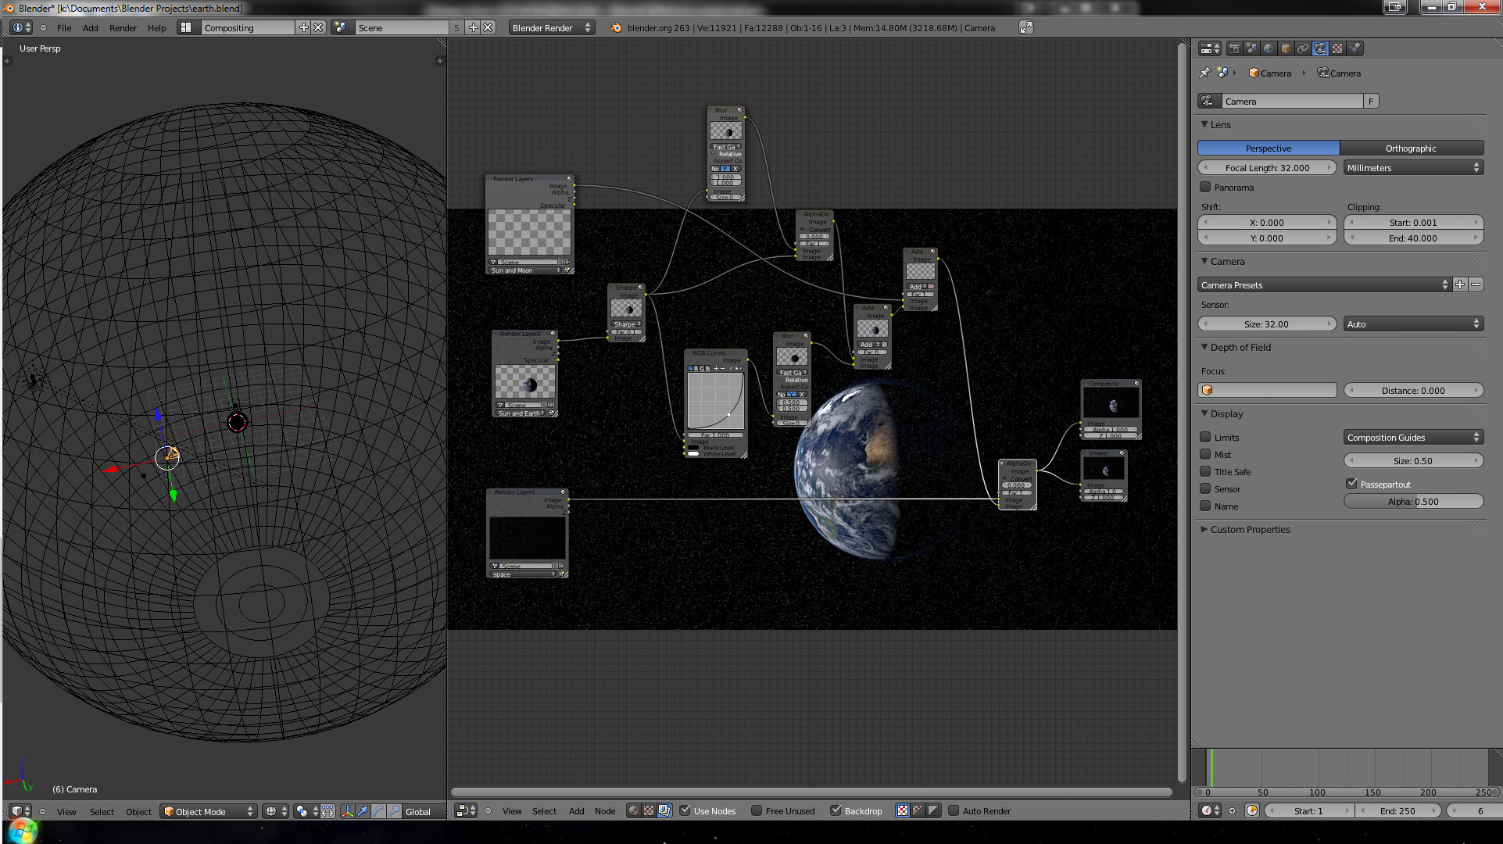The width and height of the screenshot is (1503, 844).
Task: Click Windows Start orb
Action: [x=22, y=831]
